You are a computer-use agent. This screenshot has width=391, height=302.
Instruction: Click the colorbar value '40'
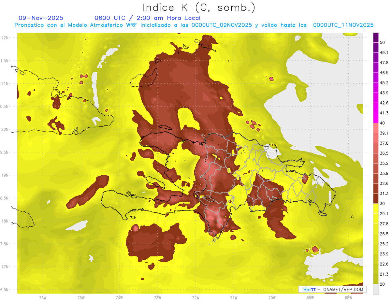tap(382, 123)
